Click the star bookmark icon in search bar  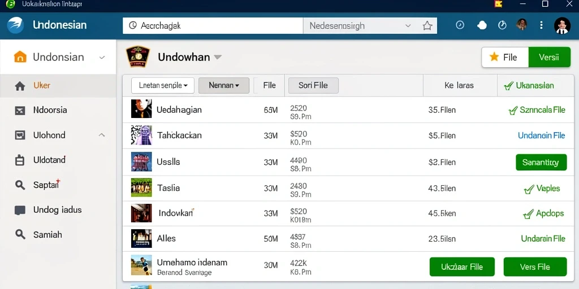427,26
